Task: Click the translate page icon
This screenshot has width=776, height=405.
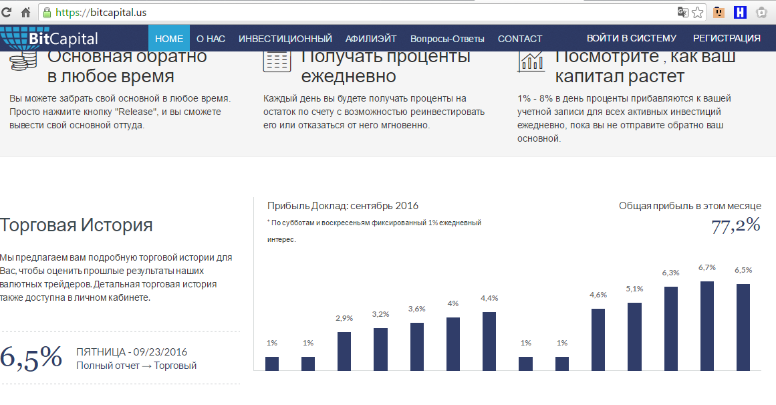Action: coord(682,12)
